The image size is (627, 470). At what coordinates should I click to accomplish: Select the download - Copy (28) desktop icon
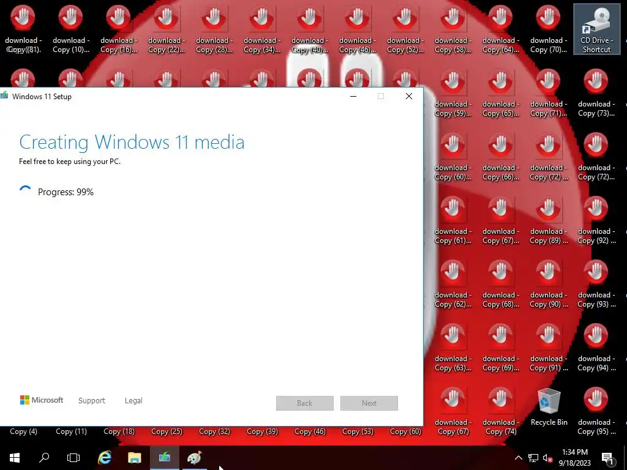tap(214, 29)
